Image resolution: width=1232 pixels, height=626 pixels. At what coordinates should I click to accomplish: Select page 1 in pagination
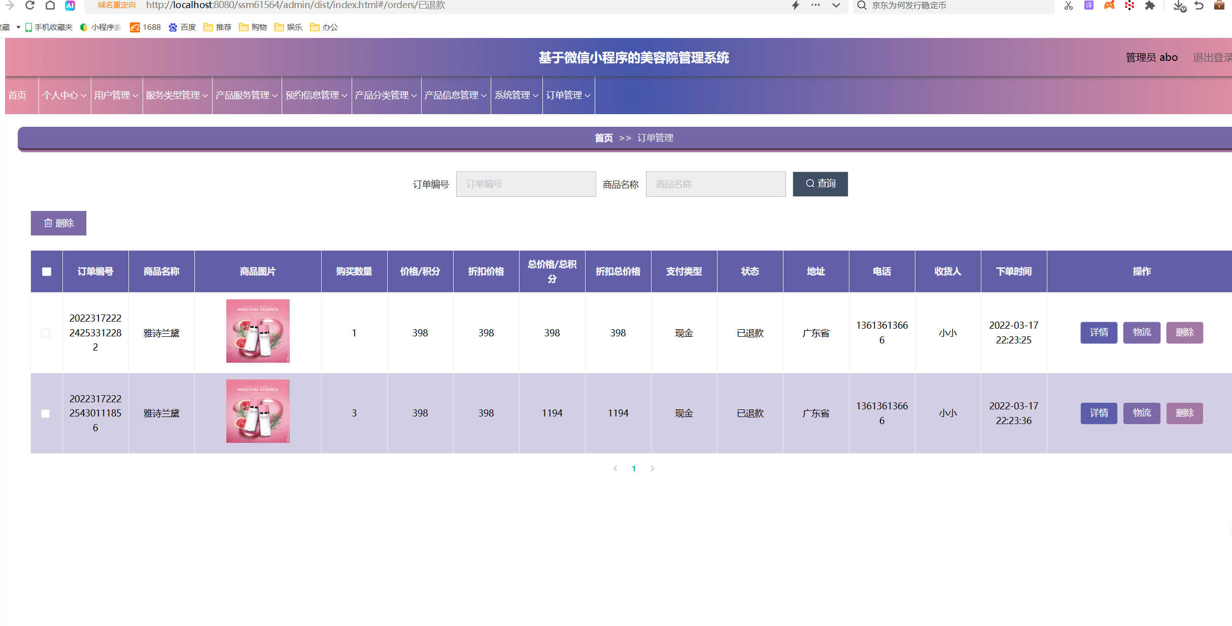click(634, 469)
